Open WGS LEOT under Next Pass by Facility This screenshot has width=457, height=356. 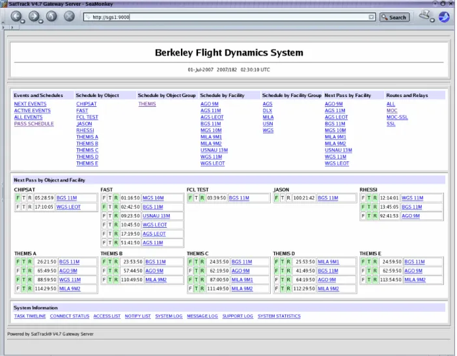pyautogui.click(x=337, y=163)
